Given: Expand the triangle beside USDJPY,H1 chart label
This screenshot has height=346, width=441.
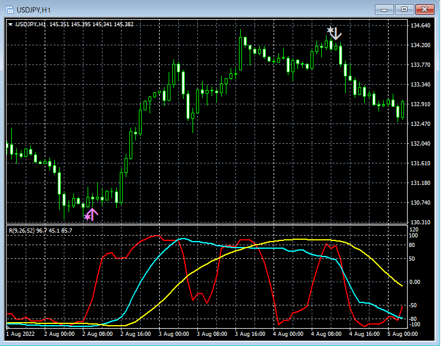Looking at the screenshot, I should (x=10, y=24).
